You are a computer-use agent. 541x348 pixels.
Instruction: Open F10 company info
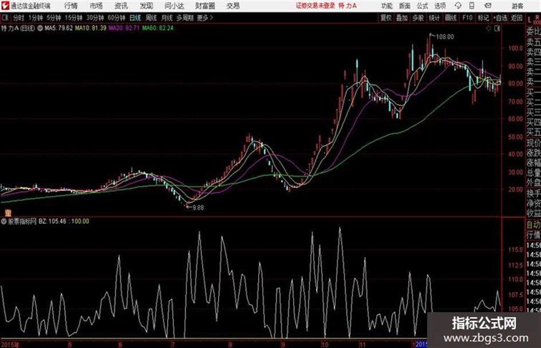467,18
